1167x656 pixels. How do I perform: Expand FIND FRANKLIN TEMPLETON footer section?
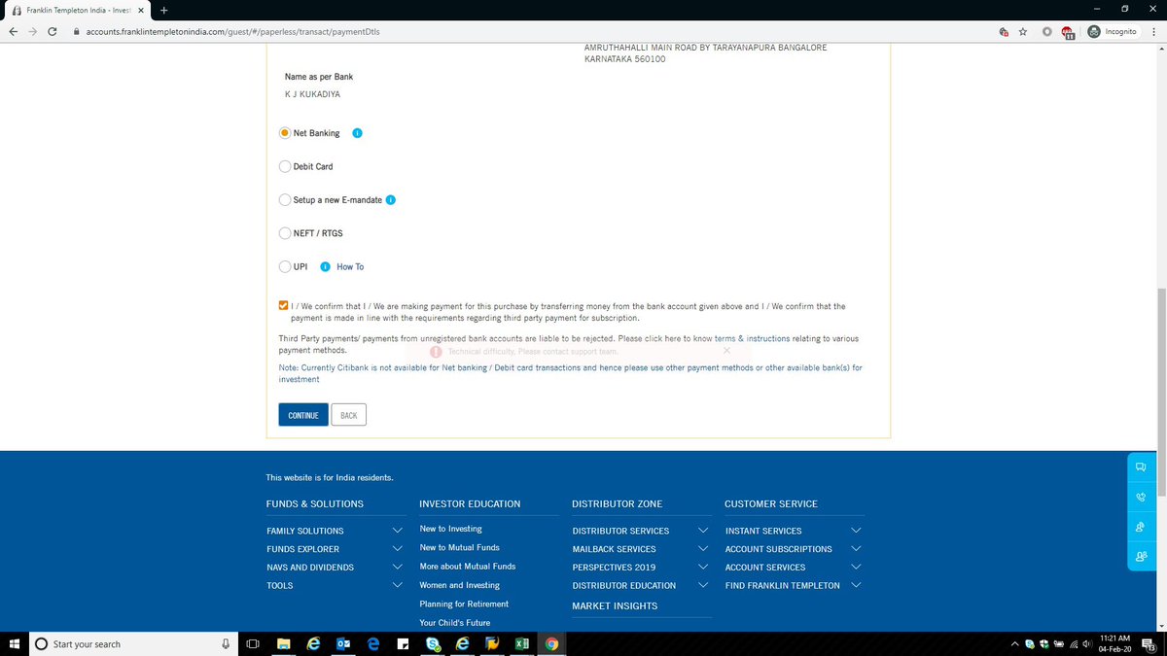click(x=856, y=585)
